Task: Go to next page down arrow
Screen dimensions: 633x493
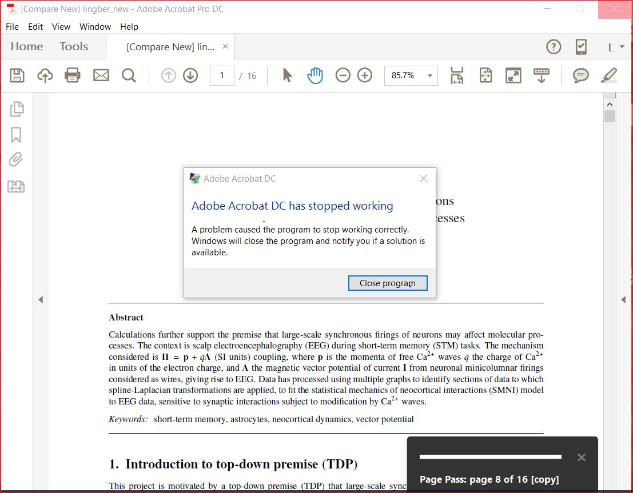Action: pyautogui.click(x=190, y=75)
